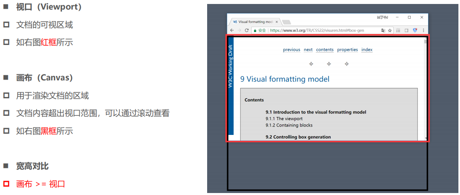Open 9.1.2 Containing blocks entry

[289, 125]
